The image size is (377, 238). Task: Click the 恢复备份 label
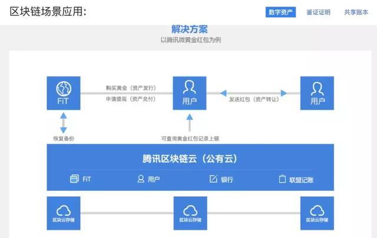tap(64, 138)
